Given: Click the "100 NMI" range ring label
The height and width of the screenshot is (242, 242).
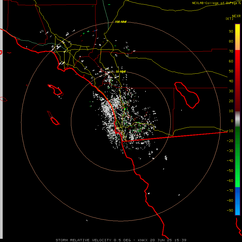Looking at the screenshot, I should 121,22.
